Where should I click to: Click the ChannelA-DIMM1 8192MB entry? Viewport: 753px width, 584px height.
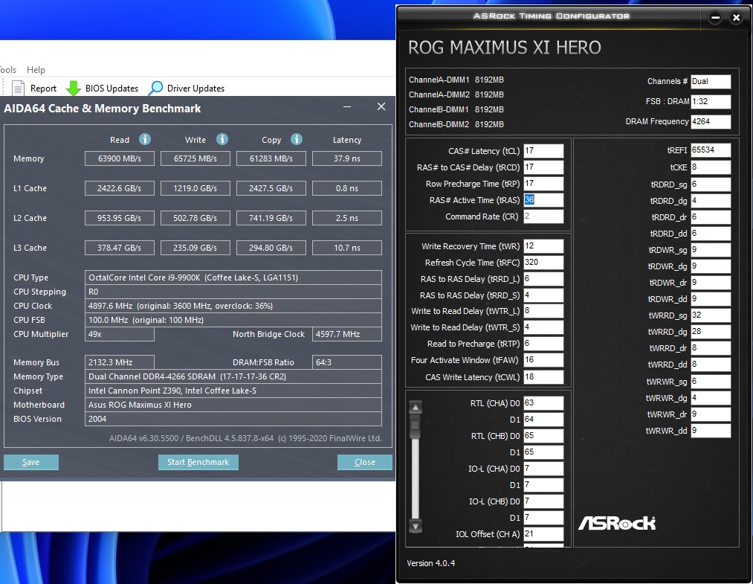(456, 80)
